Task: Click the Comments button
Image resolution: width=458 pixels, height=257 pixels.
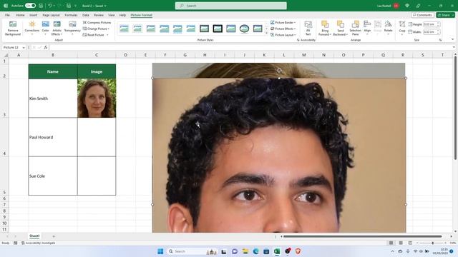Action: tap(423, 15)
